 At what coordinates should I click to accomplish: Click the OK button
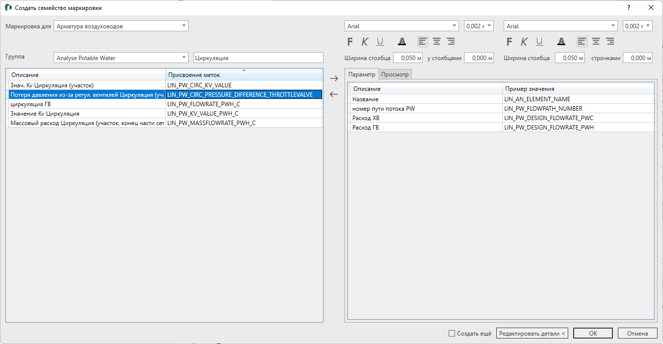tap(593, 334)
